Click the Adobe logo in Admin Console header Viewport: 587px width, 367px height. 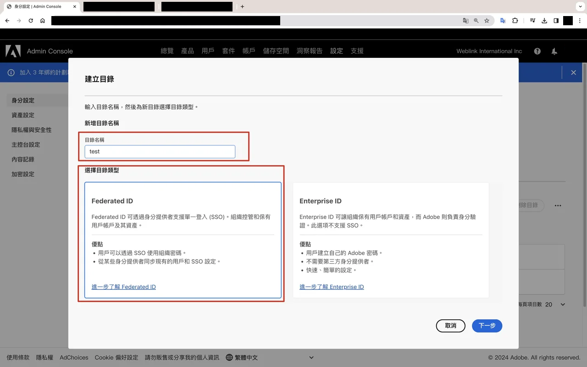(x=13, y=51)
